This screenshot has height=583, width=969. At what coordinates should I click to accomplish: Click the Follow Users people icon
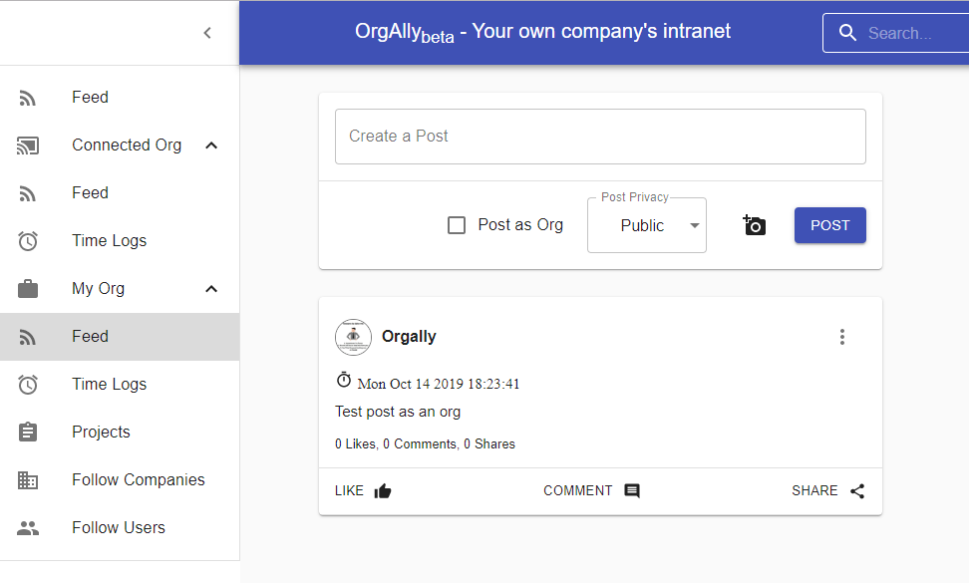(28, 528)
